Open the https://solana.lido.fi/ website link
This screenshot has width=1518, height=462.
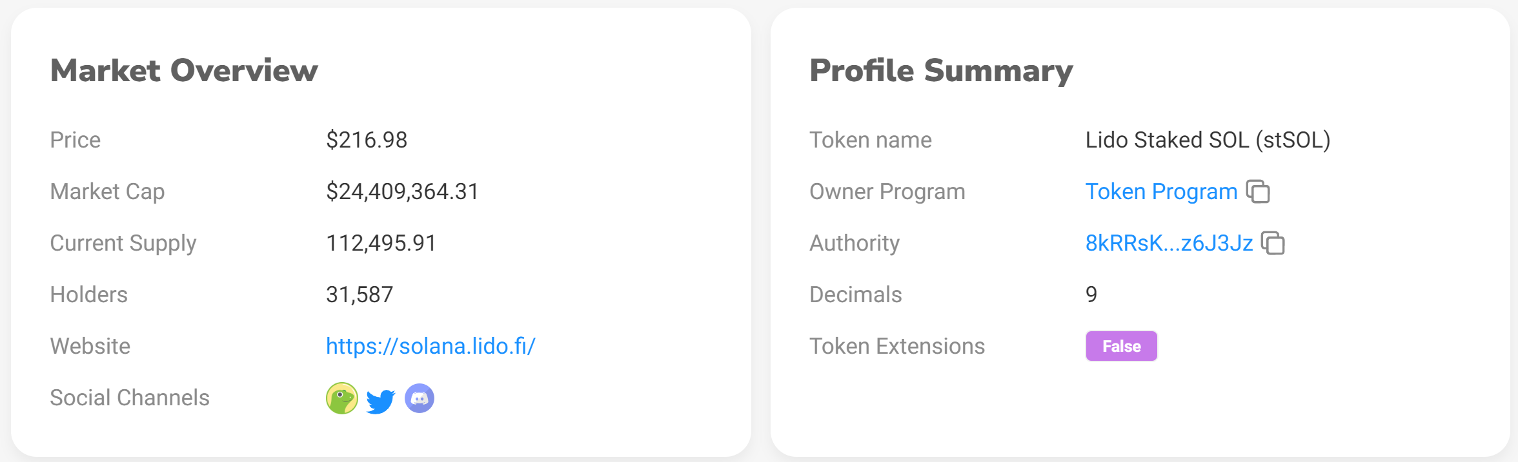pyautogui.click(x=430, y=346)
